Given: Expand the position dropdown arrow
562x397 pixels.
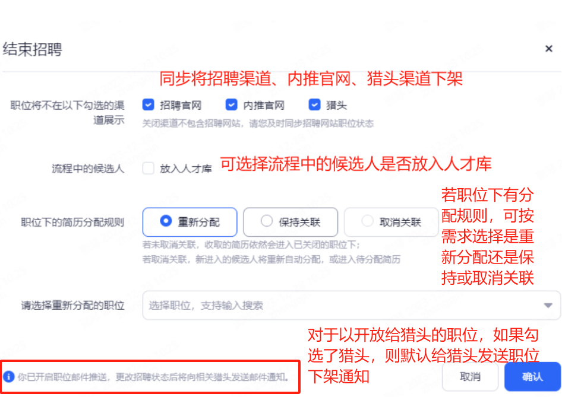Looking at the screenshot, I should coord(548,306).
